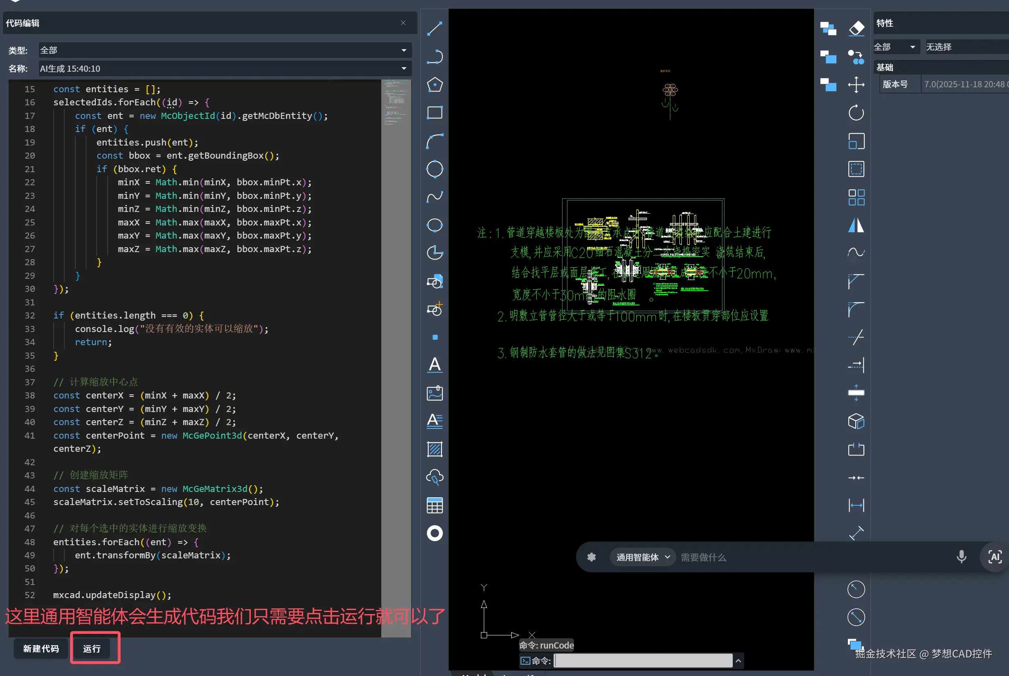Click the Mirror tool icon
Image resolution: width=1009 pixels, height=676 pixels.
(856, 225)
